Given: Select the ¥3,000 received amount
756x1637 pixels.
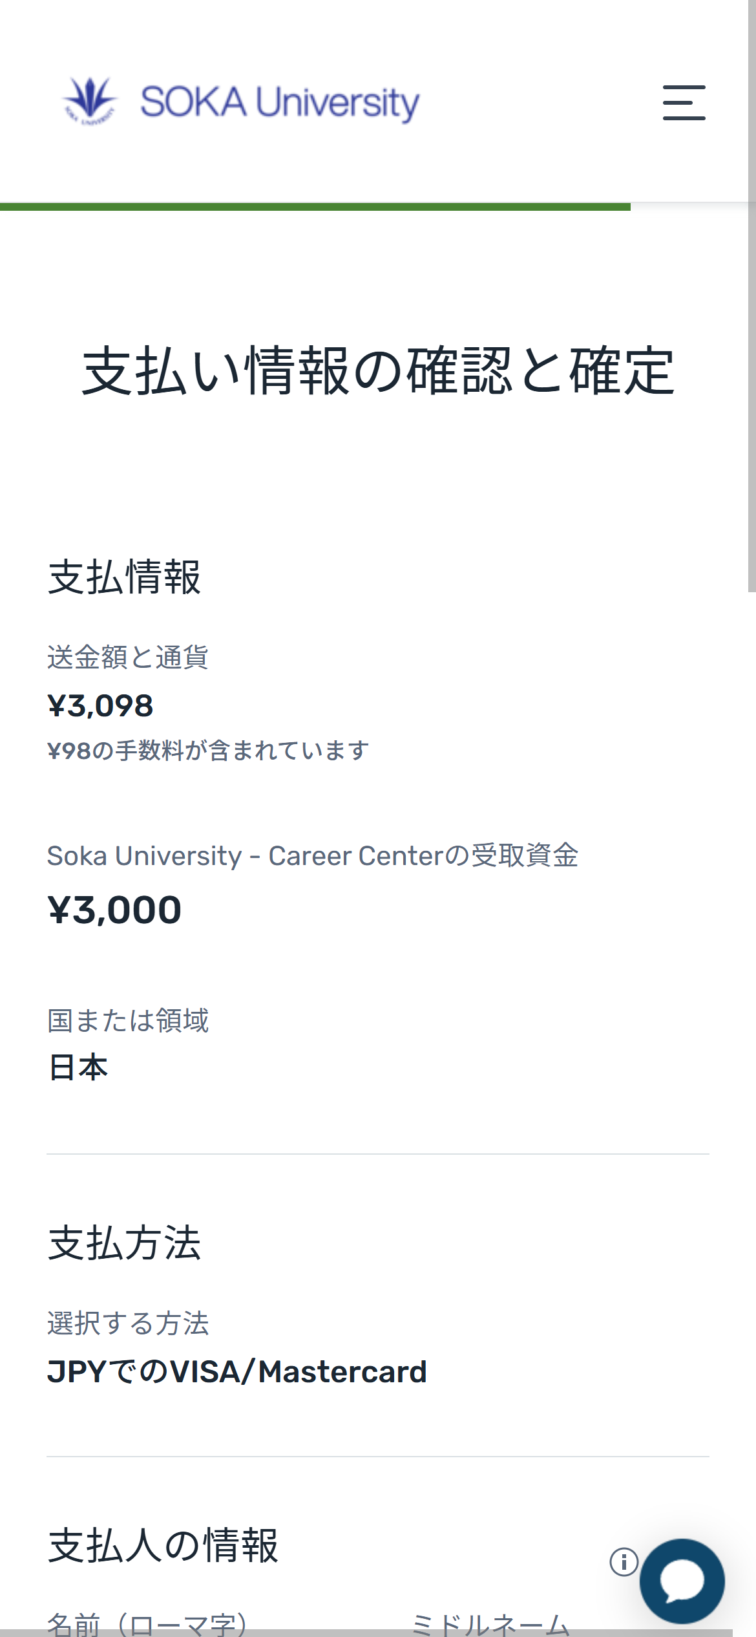Looking at the screenshot, I should 114,910.
